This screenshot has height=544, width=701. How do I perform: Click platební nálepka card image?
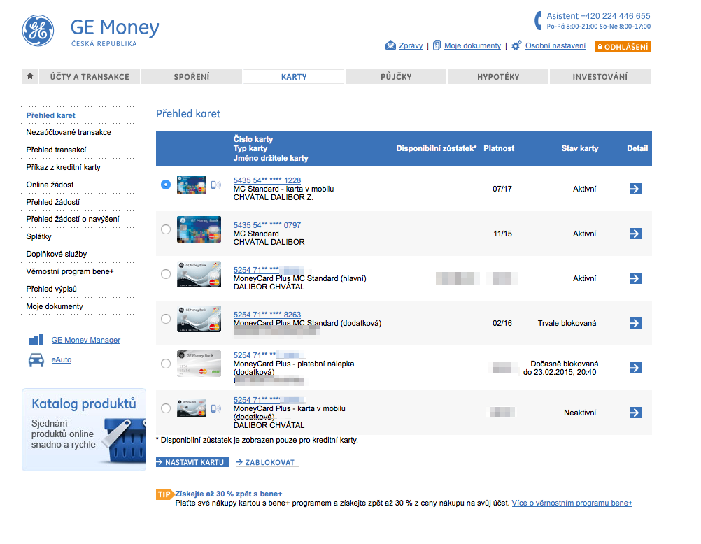click(x=199, y=364)
